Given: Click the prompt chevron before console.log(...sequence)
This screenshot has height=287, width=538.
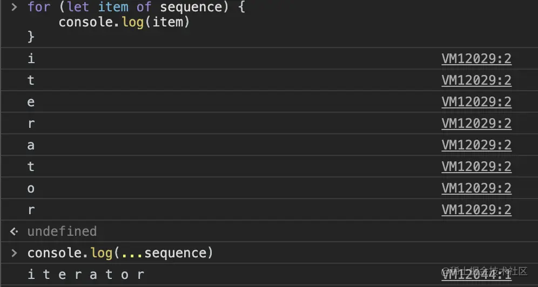Looking at the screenshot, I should click(15, 253).
